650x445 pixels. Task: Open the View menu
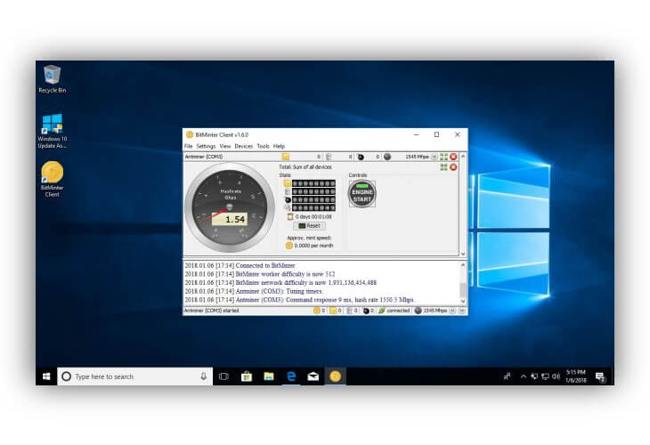225,146
